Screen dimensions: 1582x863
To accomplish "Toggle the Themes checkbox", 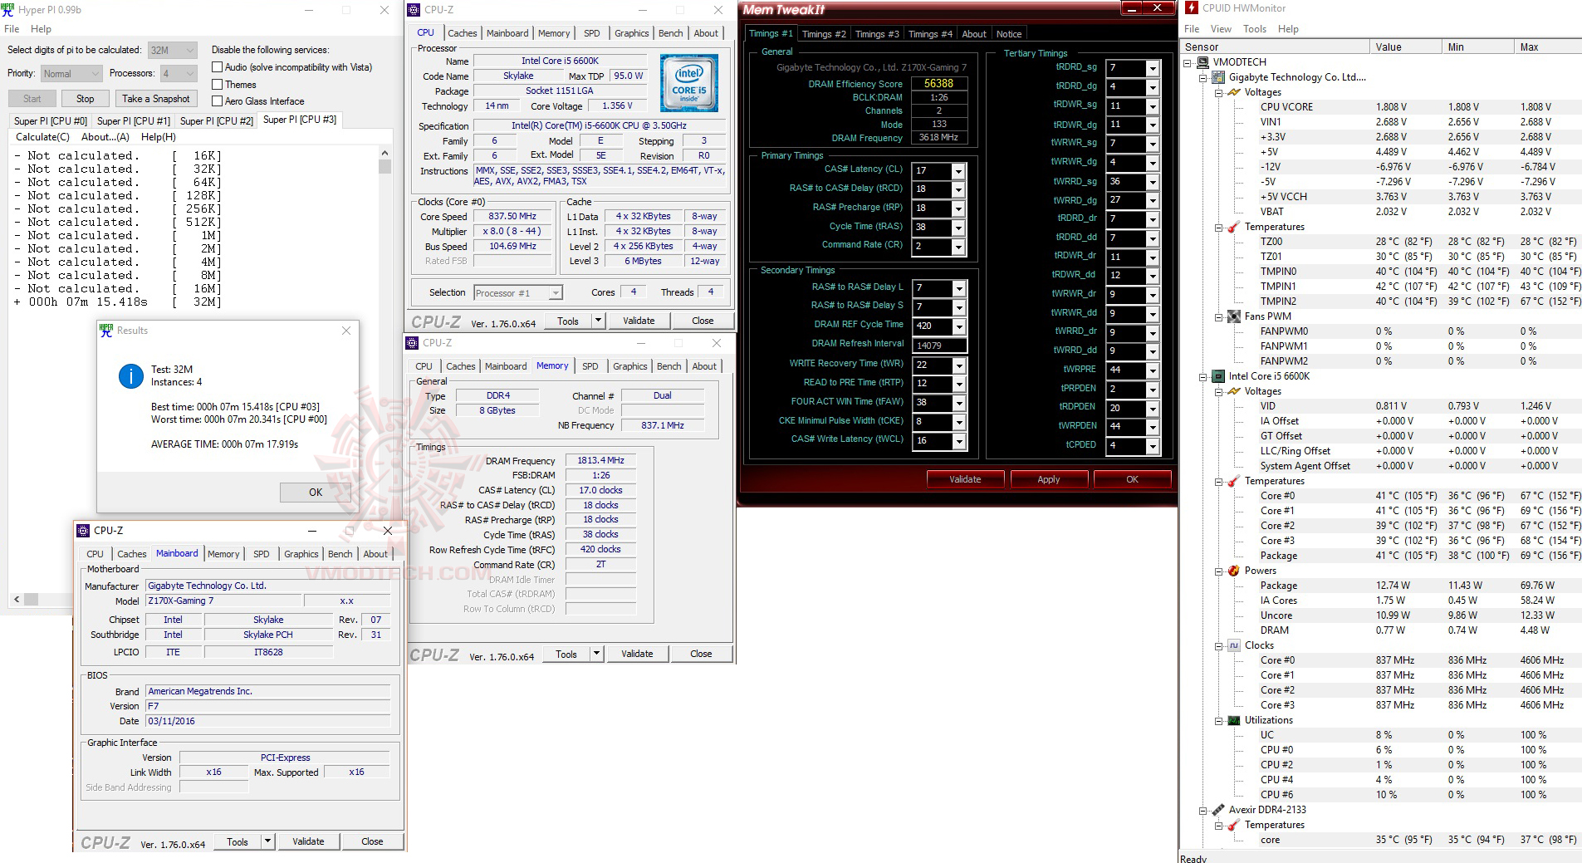I will [x=218, y=85].
